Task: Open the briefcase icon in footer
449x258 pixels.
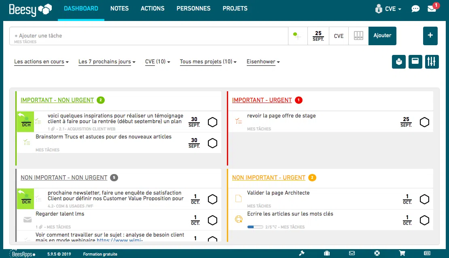Action: click(x=327, y=253)
